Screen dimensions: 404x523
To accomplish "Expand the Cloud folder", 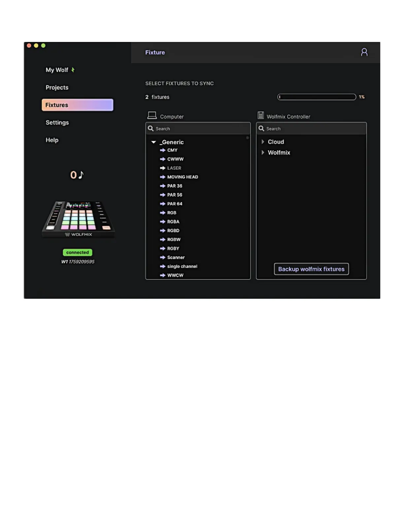I will tap(263, 142).
